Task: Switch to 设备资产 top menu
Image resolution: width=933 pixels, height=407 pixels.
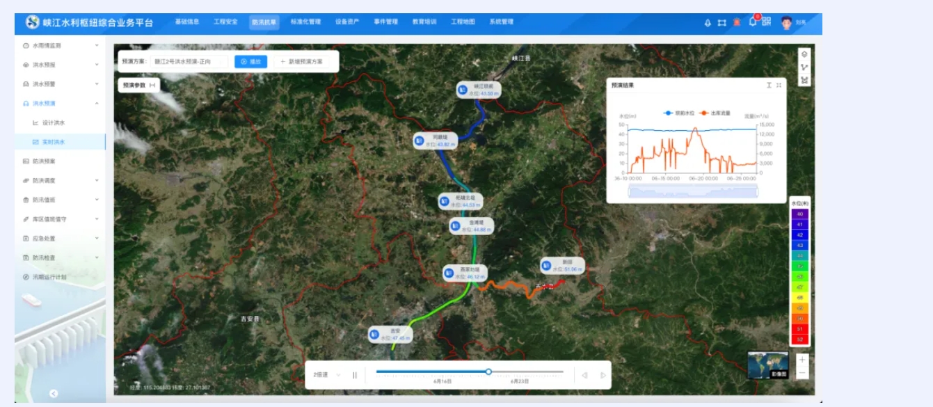Action: click(x=346, y=22)
